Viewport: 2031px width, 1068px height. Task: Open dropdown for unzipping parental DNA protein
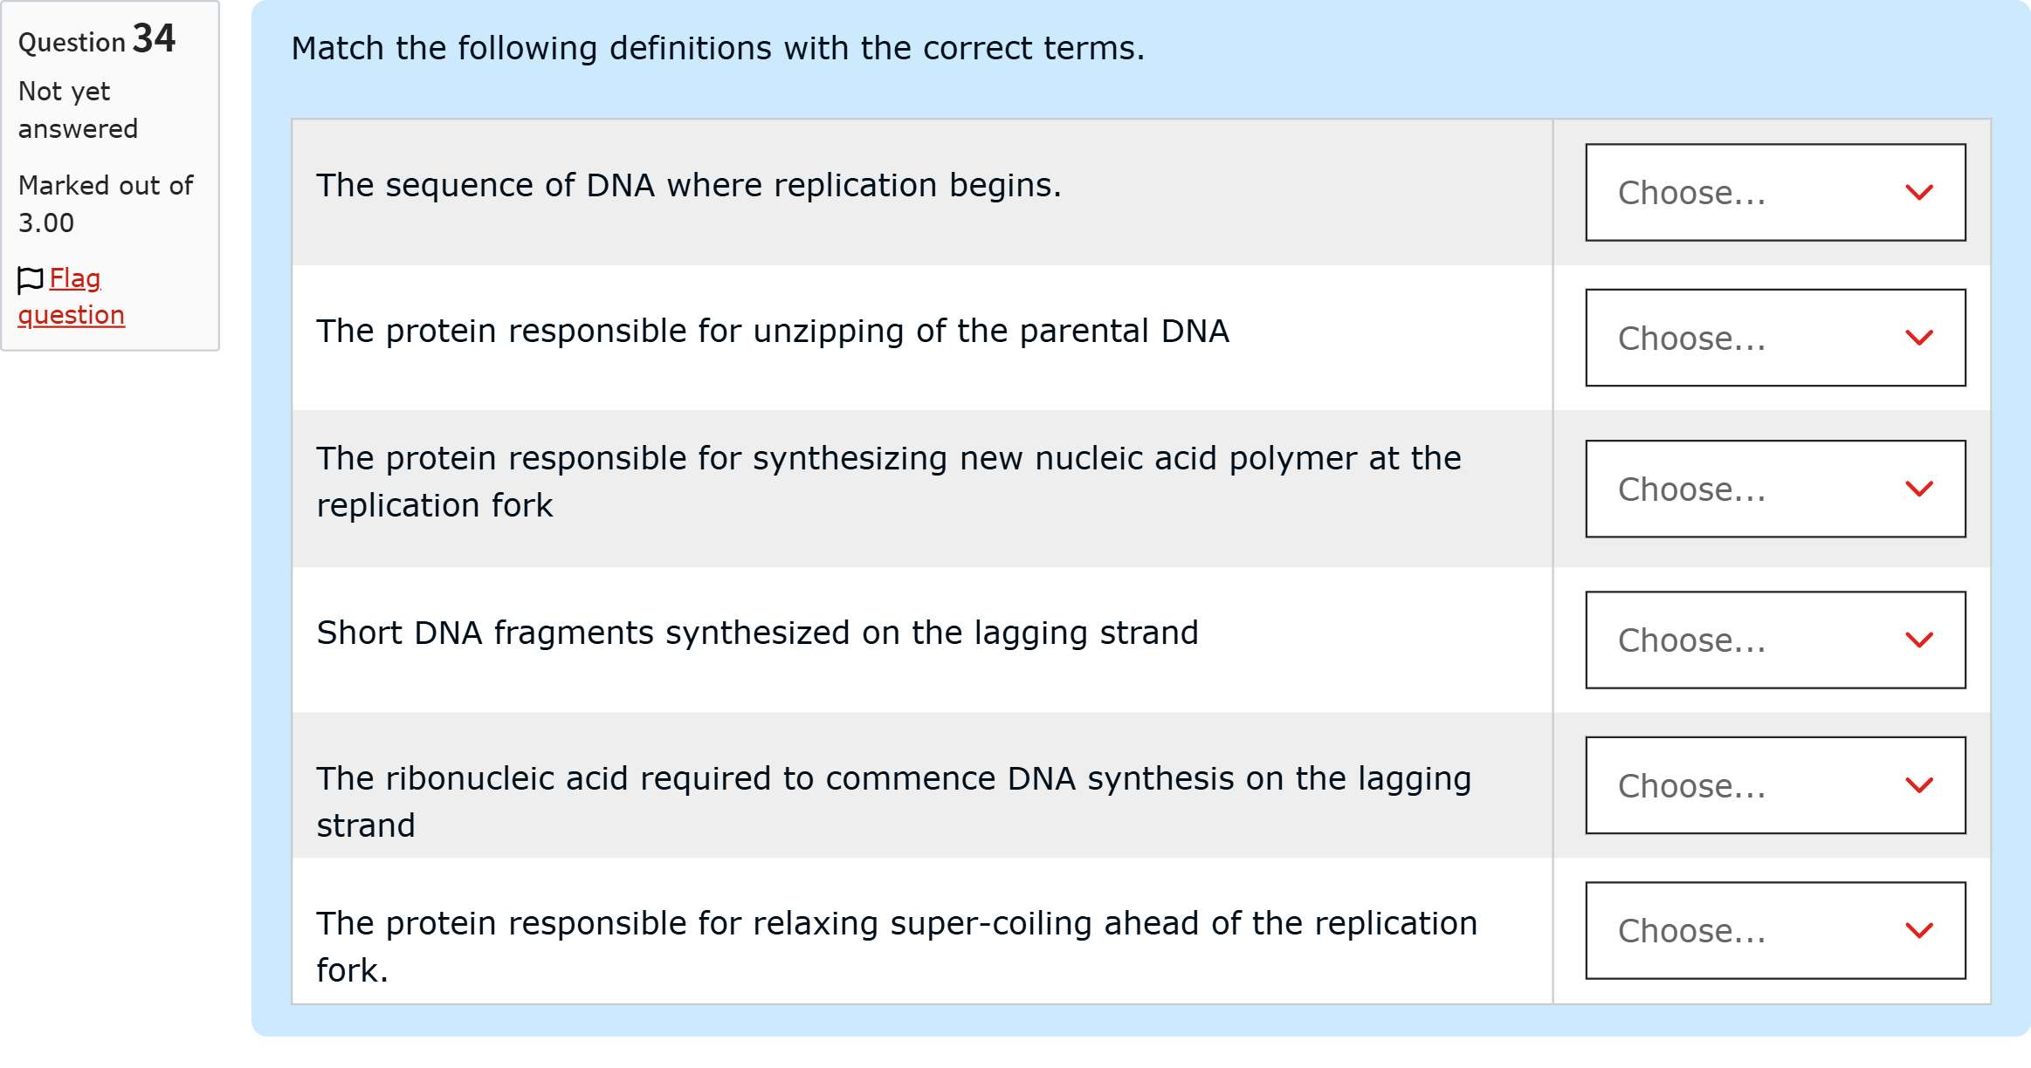click(x=1775, y=338)
